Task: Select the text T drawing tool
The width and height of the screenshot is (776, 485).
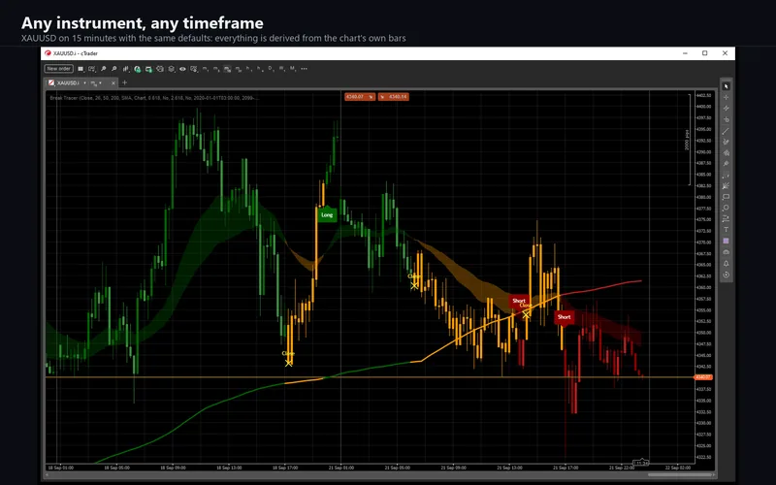Action: coord(726,230)
